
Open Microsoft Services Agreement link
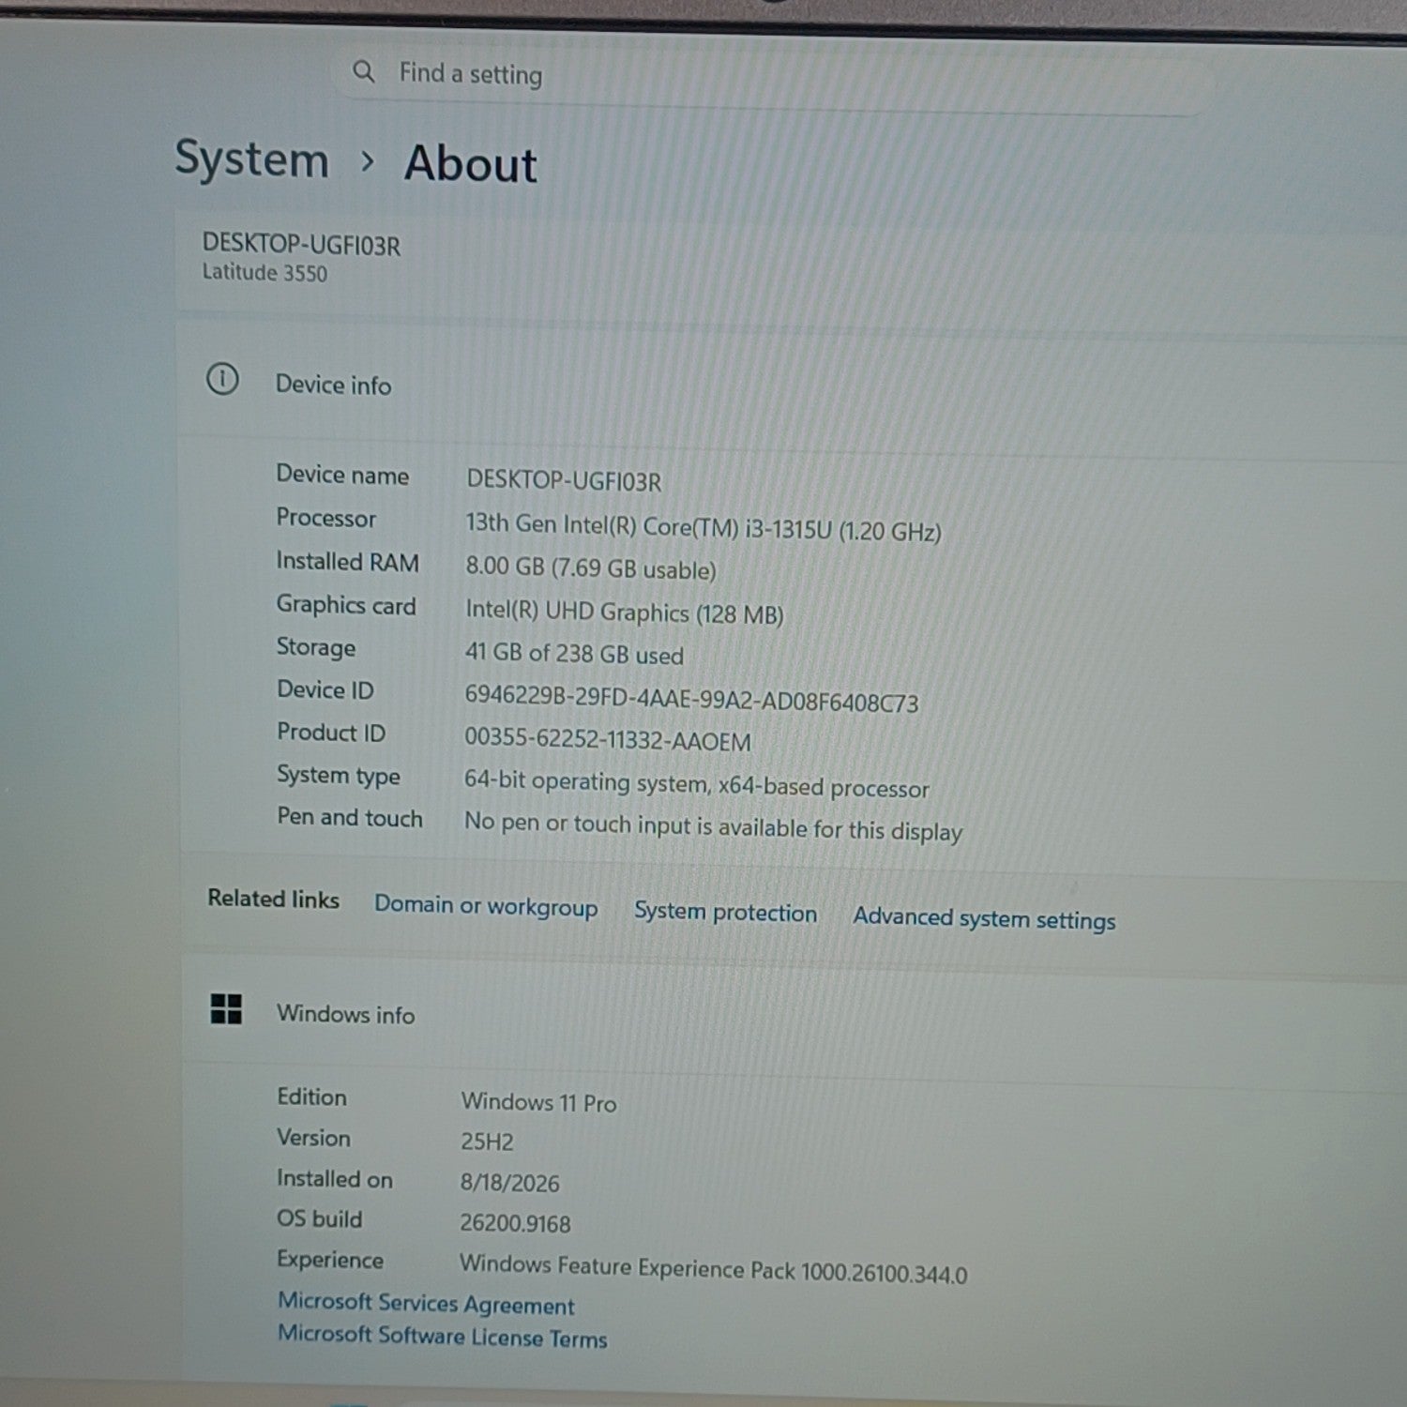pos(426,1303)
